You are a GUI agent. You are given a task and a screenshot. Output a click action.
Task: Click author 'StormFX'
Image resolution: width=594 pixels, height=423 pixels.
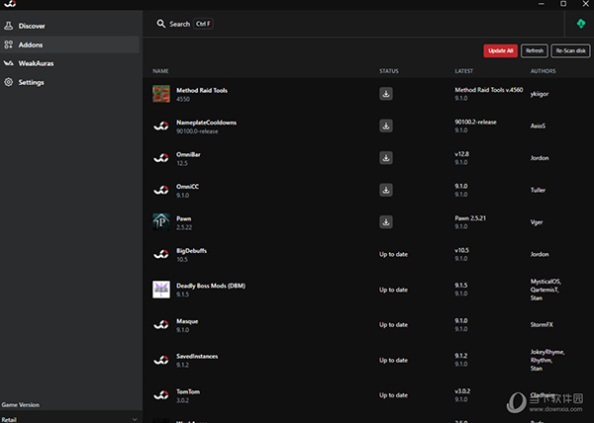coord(542,325)
